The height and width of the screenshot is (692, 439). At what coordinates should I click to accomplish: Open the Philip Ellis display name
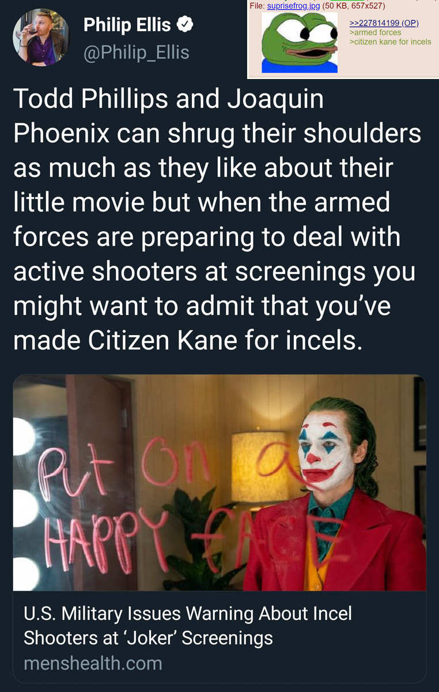click(127, 25)
